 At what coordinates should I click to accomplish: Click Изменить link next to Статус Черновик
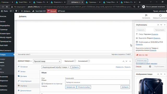(x=155, y=34)
